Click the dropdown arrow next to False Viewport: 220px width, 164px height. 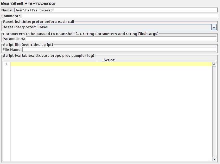214,27
